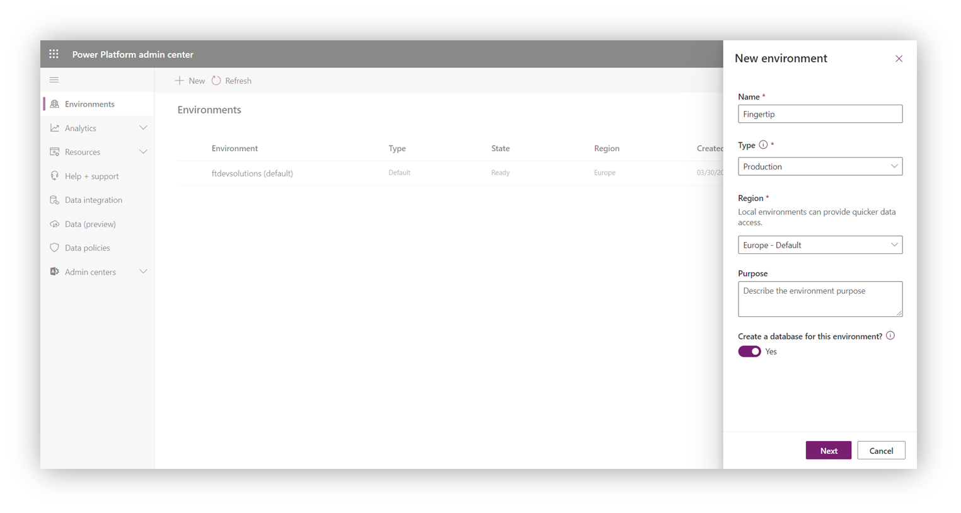This screenshot has width=961, height=513.
Task: Close the New environment panel
Action: coord(899,59)
